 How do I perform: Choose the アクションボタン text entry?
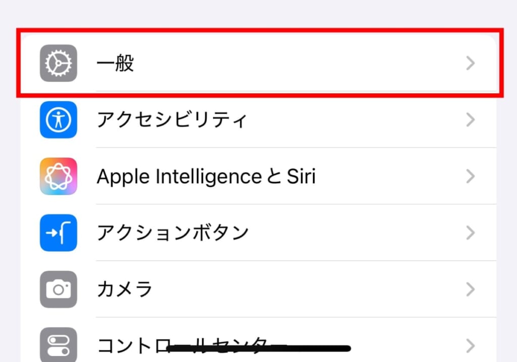click(x=173, y=233)
